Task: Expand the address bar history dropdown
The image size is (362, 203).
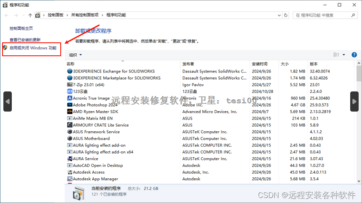Action: pos(279,15)
